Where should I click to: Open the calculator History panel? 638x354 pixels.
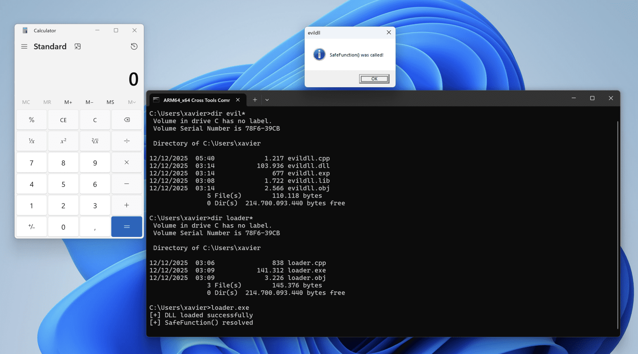point(134,47)
